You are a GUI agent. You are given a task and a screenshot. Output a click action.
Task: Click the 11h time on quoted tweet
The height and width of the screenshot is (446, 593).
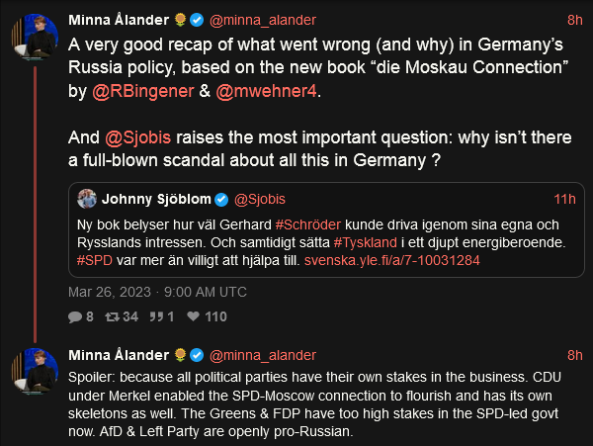564,199
